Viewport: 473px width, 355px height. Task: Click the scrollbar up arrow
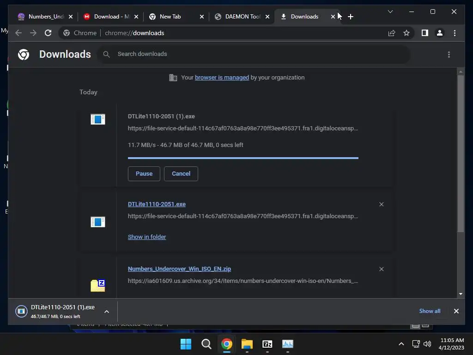click(461, 72)
